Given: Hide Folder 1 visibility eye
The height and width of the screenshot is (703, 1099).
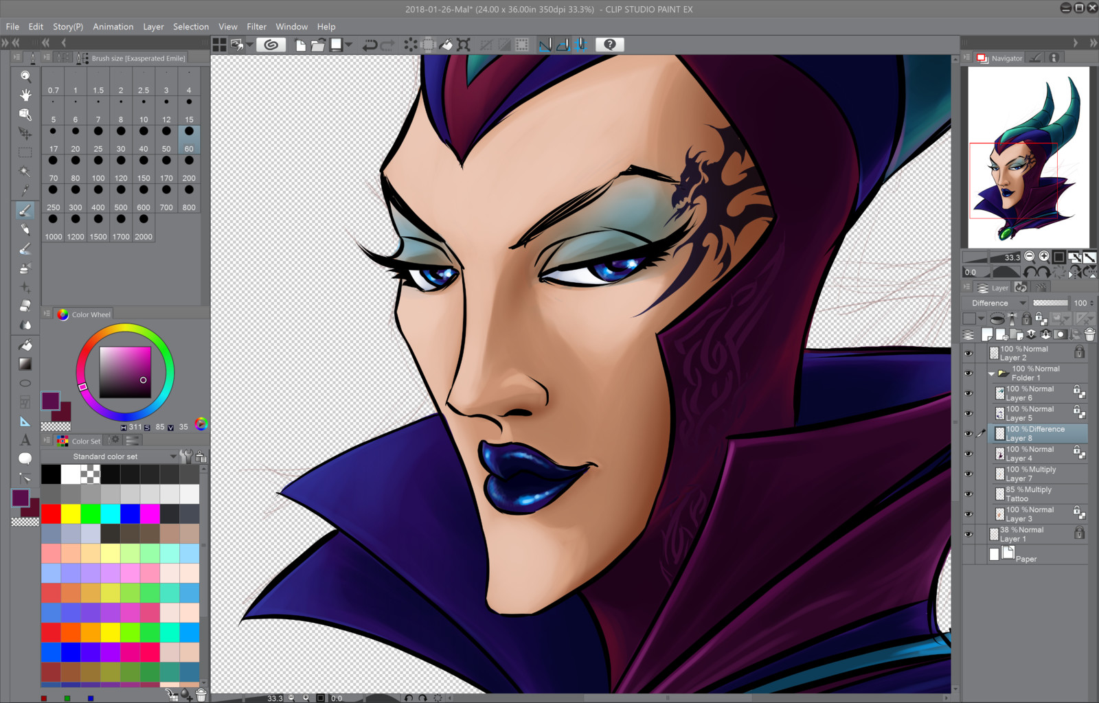Looking at the screenshot, I should tap(968, 373).
